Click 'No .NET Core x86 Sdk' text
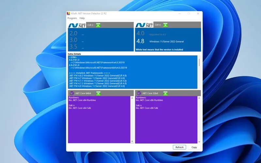This screenshot has height=163, width=261. tap(147, 108)
